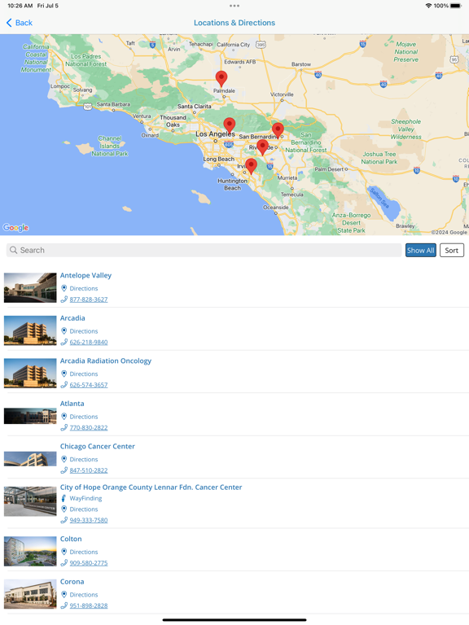Open the Atlanta building thumbnail

30,416
